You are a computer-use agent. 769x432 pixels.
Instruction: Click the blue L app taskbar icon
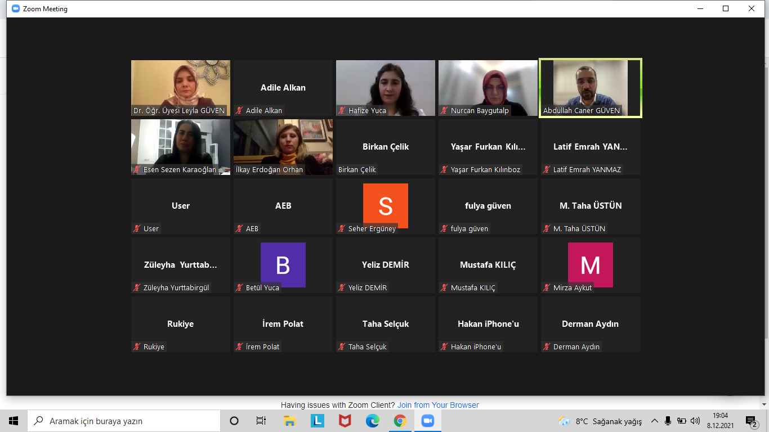[x=317, y=421]
